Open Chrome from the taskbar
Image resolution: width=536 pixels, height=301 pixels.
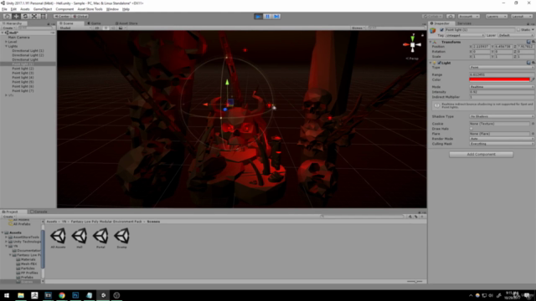click(61, 295)
